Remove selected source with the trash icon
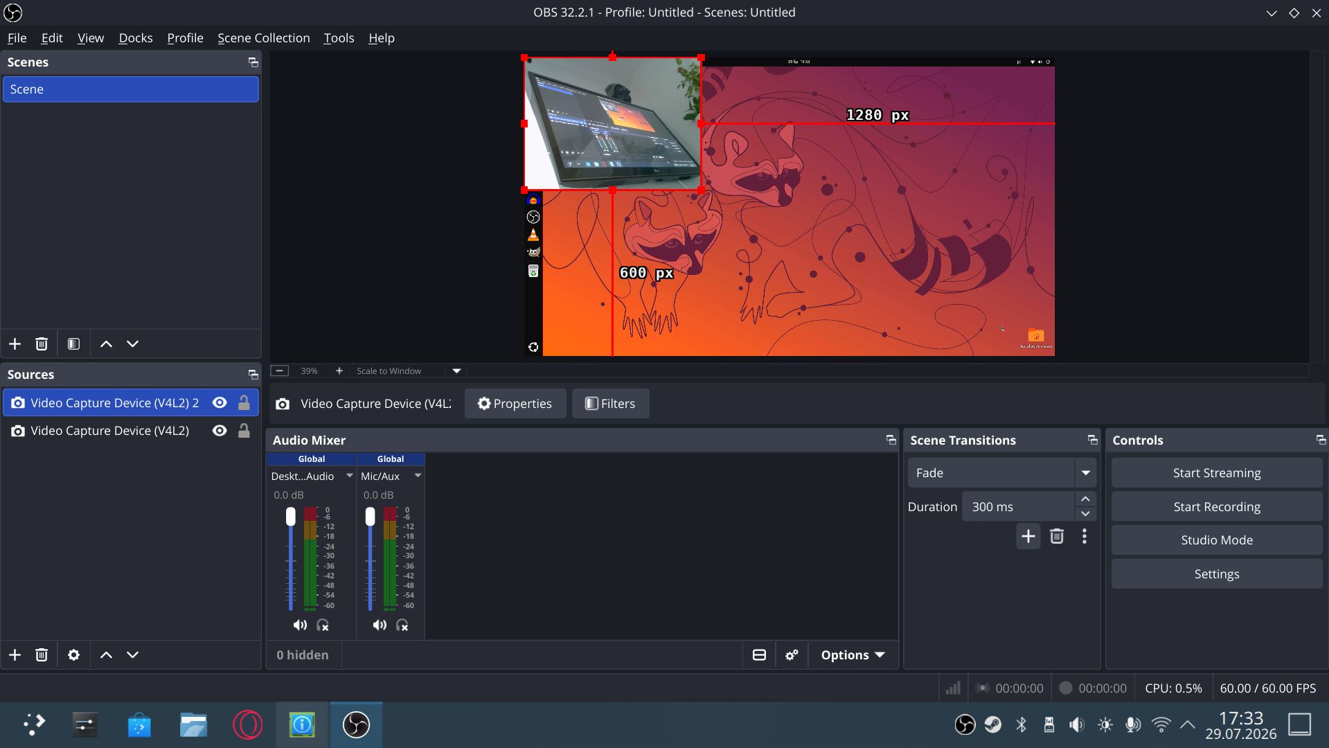This screenshot has width=1329, height=748. tap(42, 654)
